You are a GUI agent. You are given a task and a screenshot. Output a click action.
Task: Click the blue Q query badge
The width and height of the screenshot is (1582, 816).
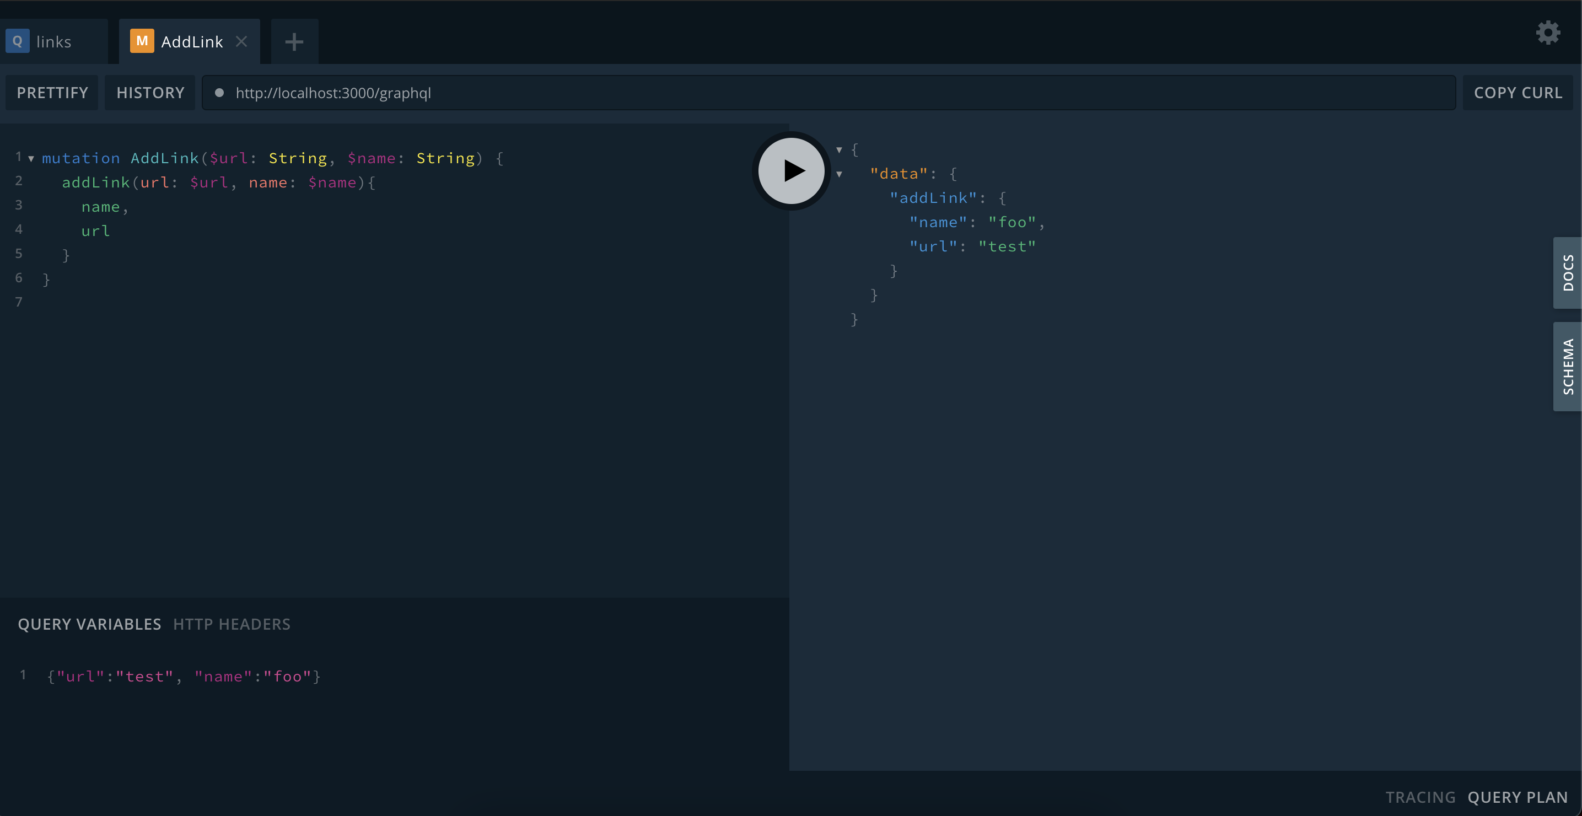17,41
